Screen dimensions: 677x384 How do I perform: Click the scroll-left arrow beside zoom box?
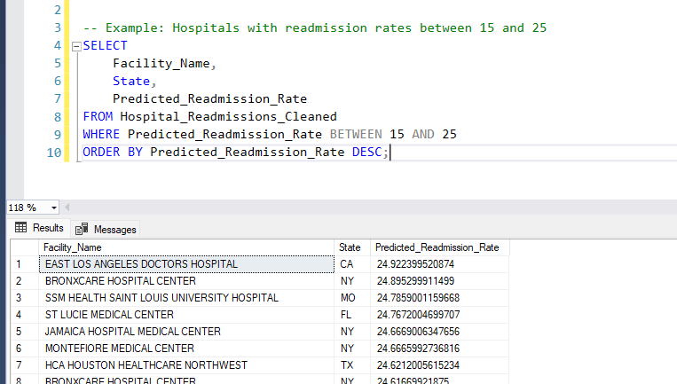[x=67, y=208]
